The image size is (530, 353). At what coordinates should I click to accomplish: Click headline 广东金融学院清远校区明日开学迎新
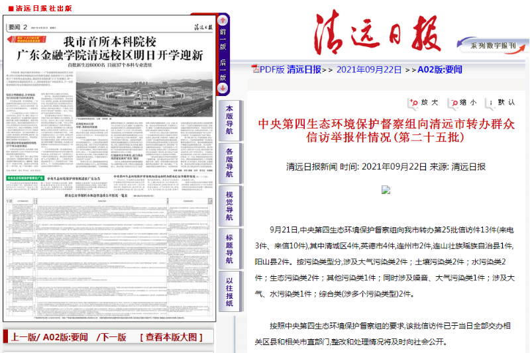[110, 55]
